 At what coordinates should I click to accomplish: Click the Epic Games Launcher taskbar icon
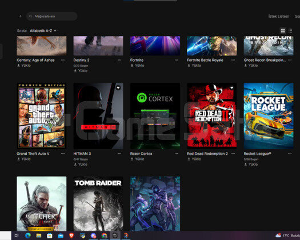(115, 235)
